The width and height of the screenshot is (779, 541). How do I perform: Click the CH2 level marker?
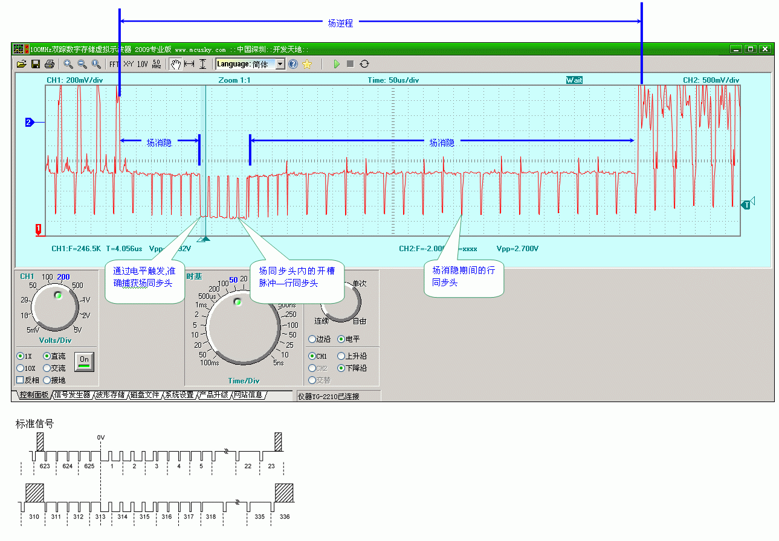coord(28,123)
